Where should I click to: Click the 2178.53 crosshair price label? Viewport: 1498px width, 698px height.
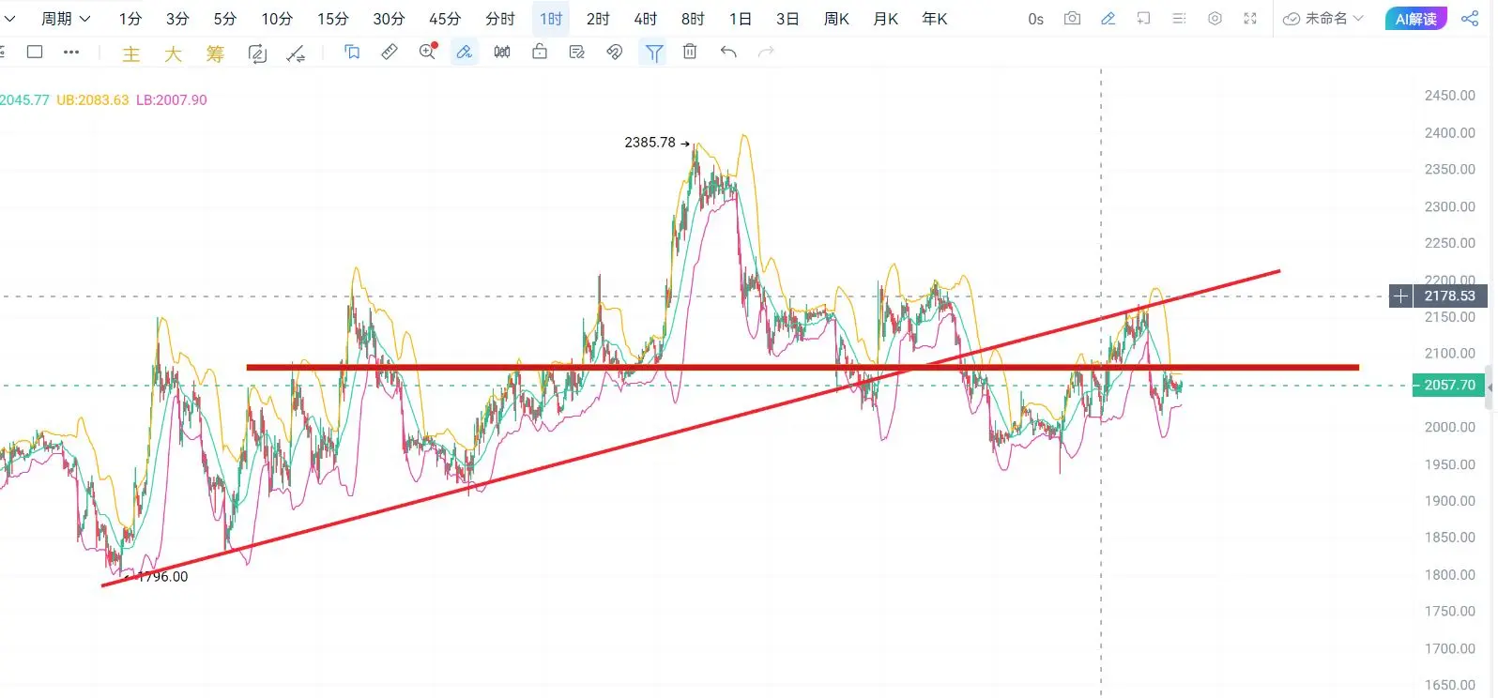pos(1450,296)
